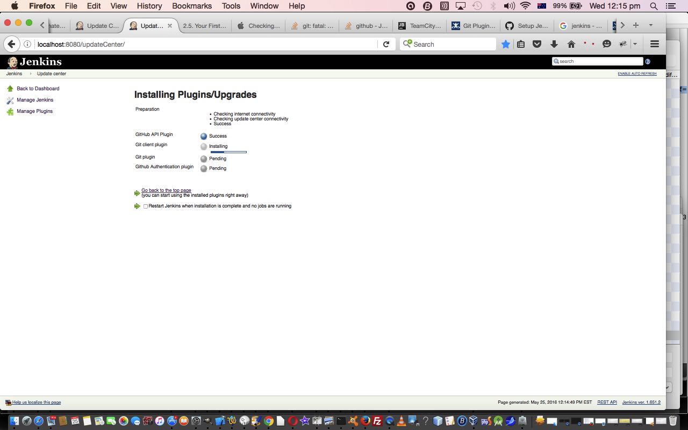Open the REST API link in footer

[607, 402]
